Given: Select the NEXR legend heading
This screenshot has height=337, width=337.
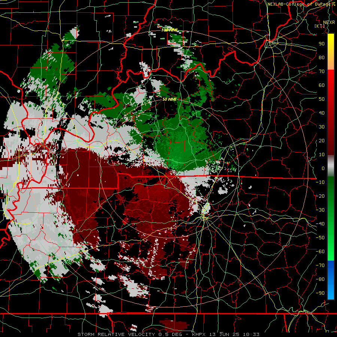Looking at the screenshot, I should coord(329,22).
